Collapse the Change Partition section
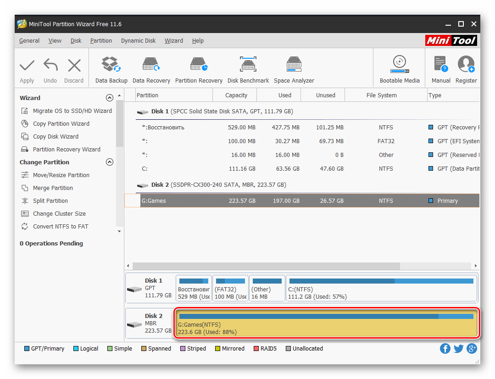The height and width of the screenshot is (379, 495). [110, 162]
